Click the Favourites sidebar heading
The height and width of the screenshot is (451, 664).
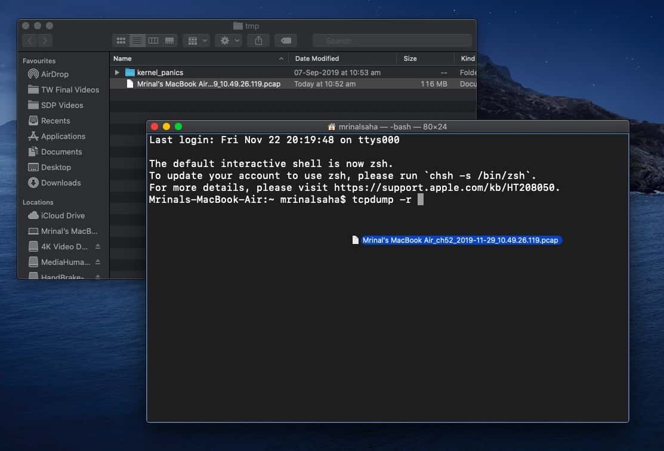coord(39,61)
